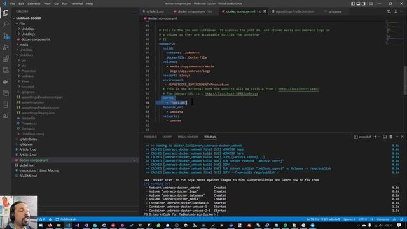Open the Remote Explorer view
The image size is (407, 229).
pos(6,70)
